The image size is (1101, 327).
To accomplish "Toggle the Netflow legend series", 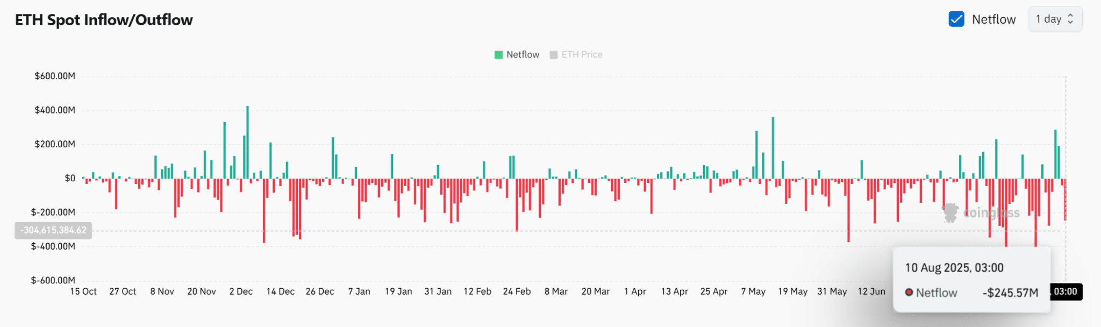I will click(x=517, y=55).
